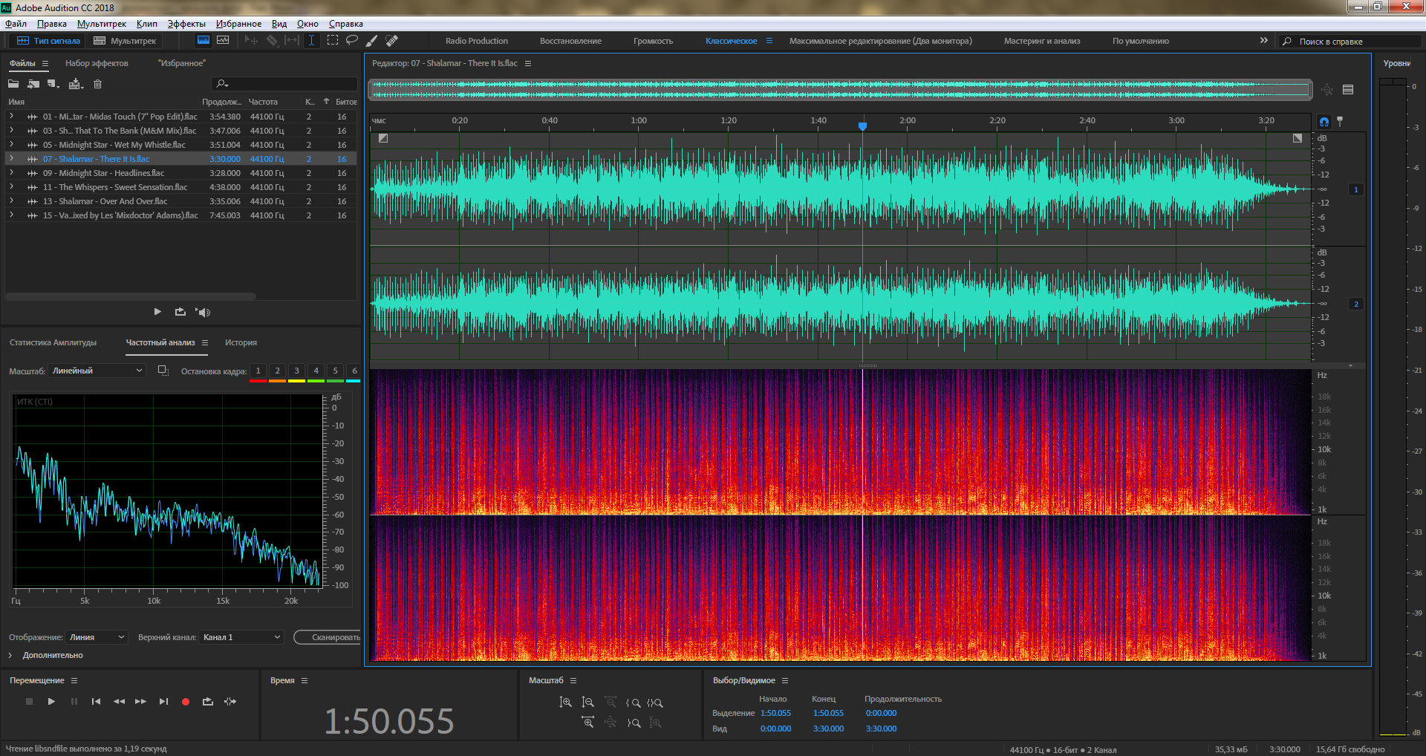Expand the 07 - Shalamar file row
Viewport: 1426px width, 756px height.
11,159
